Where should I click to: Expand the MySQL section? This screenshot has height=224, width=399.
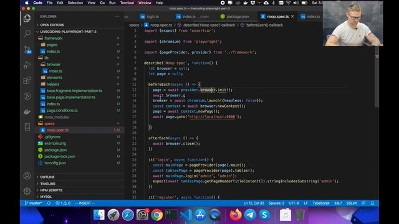(46, 197)
